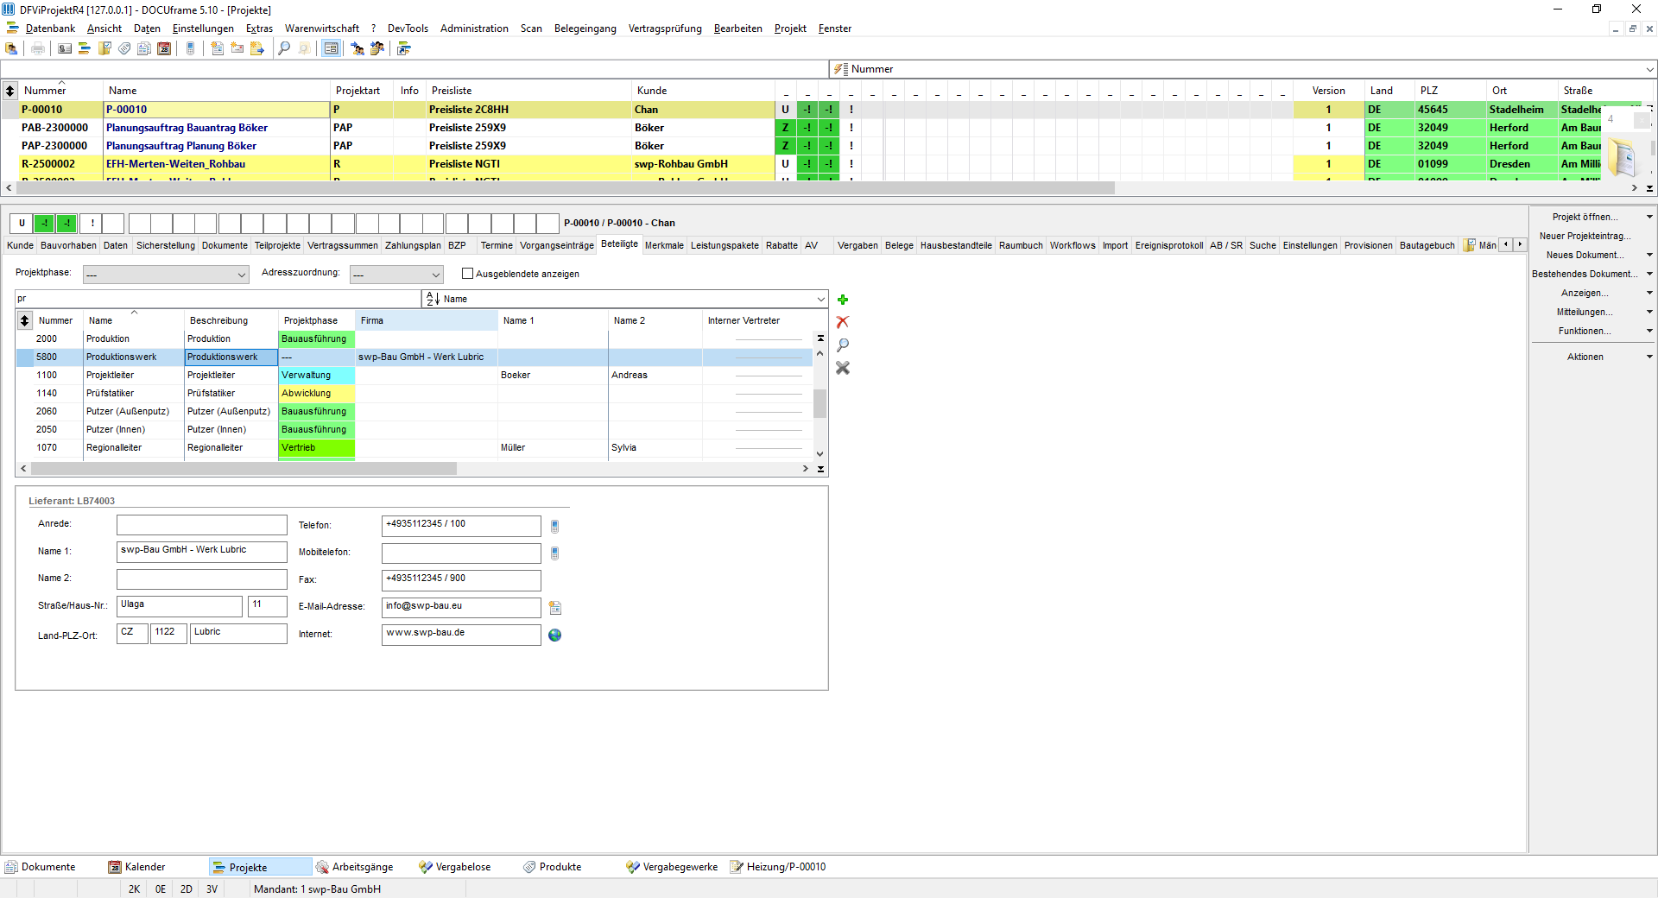Open website via globe icon beside Internet
1658x898 pixels.
tap(555, 635)
